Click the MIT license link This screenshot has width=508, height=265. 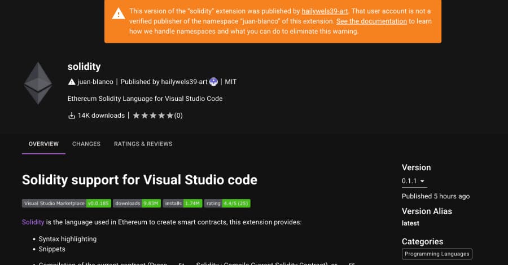(230, 82)
